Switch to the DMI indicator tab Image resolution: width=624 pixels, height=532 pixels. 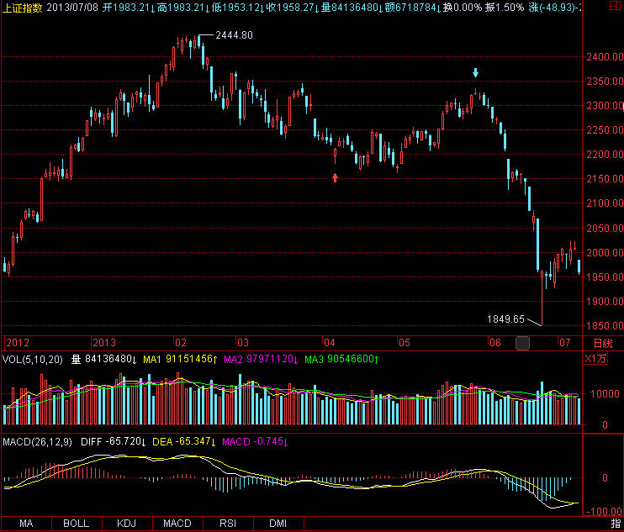(278, 524)
